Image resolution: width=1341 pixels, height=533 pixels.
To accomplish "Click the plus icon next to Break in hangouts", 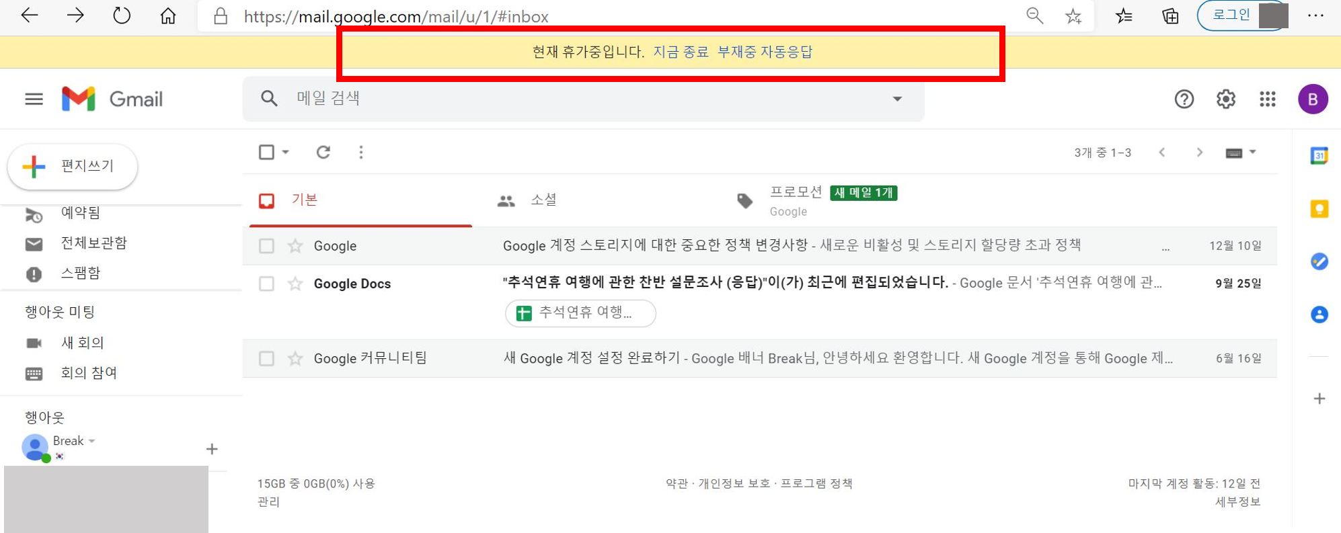I will click(x=212, y=449).
